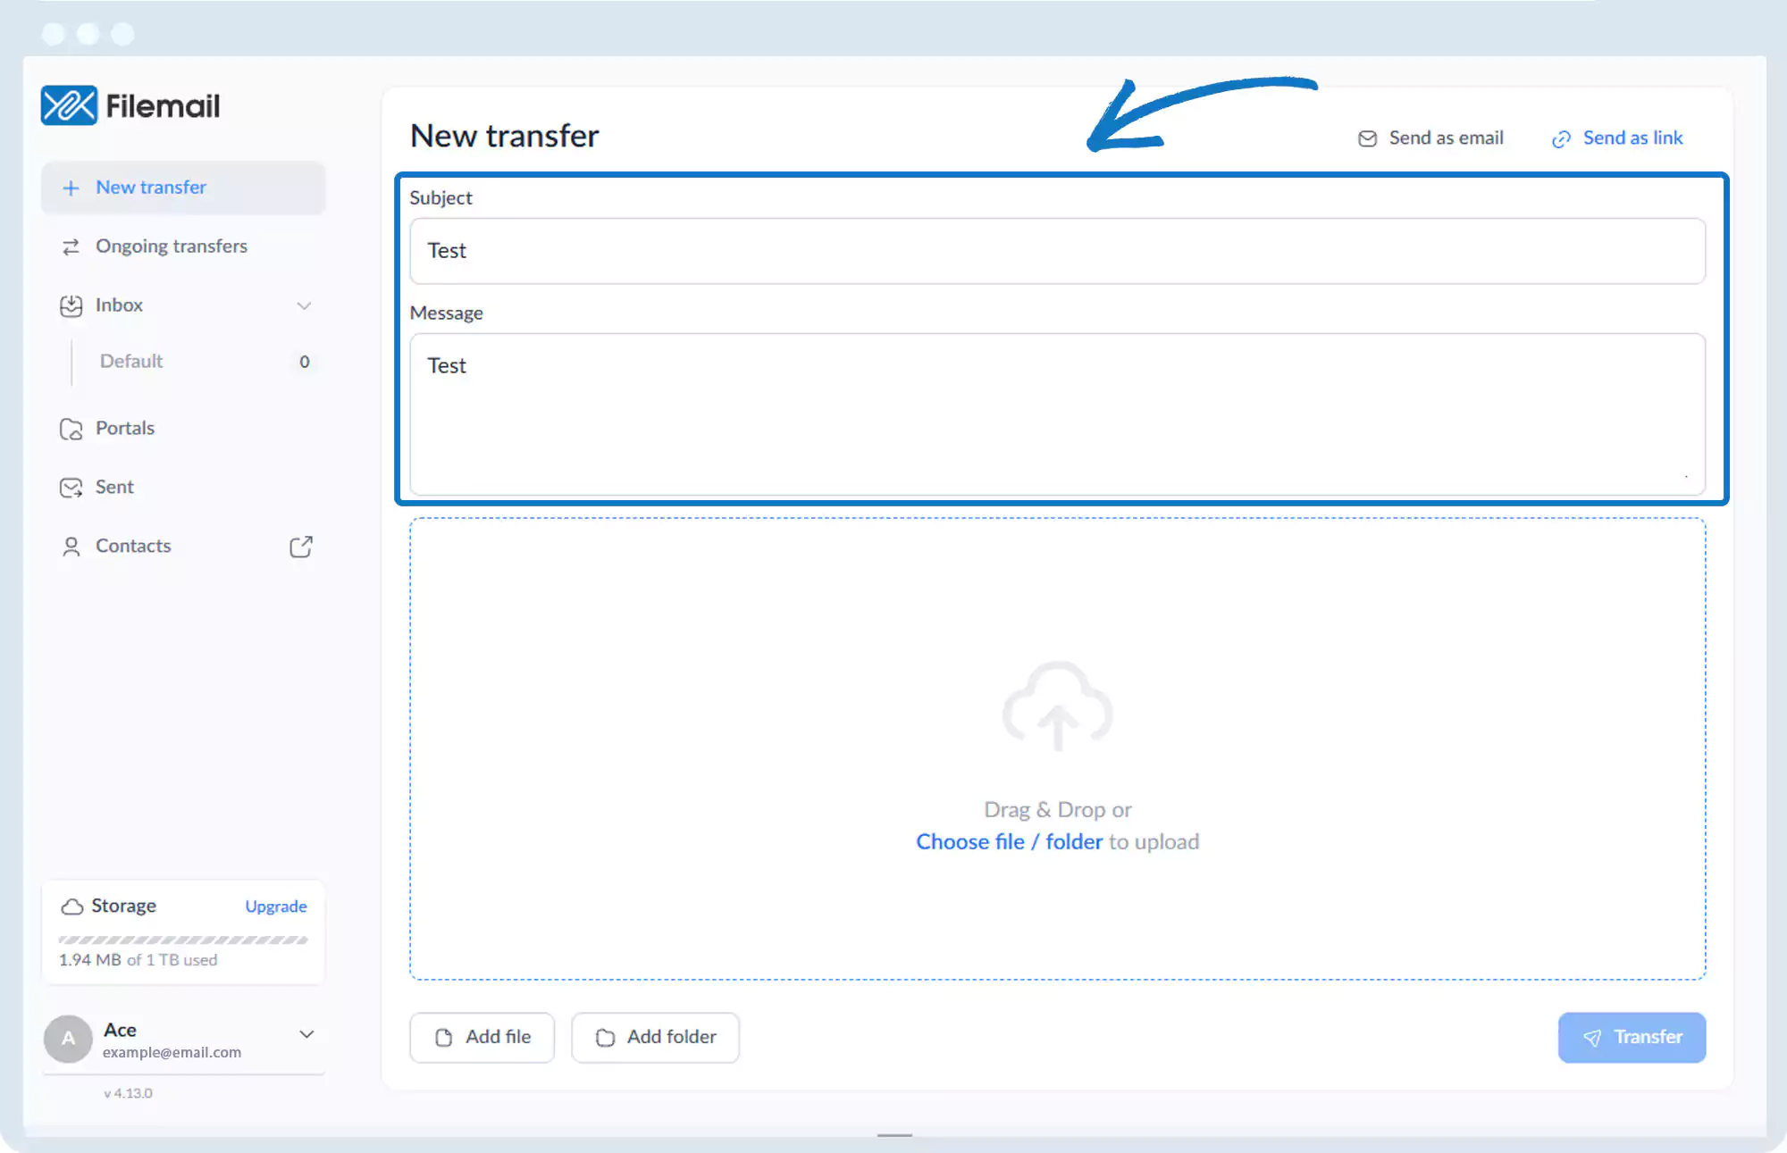Click the Add file button
The width and height of the screenshot is (1787, 1153).
click(482, 1037)
